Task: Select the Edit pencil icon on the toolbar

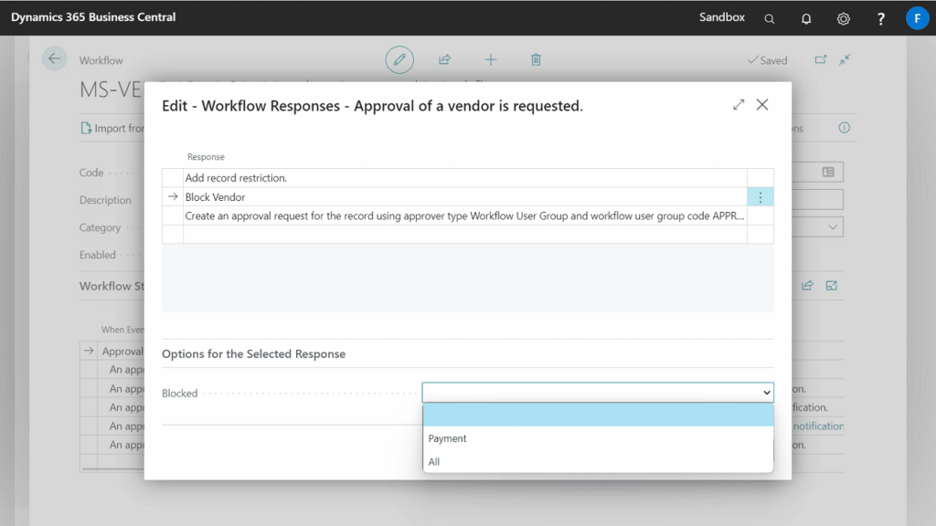Action: tap(399, 59)
